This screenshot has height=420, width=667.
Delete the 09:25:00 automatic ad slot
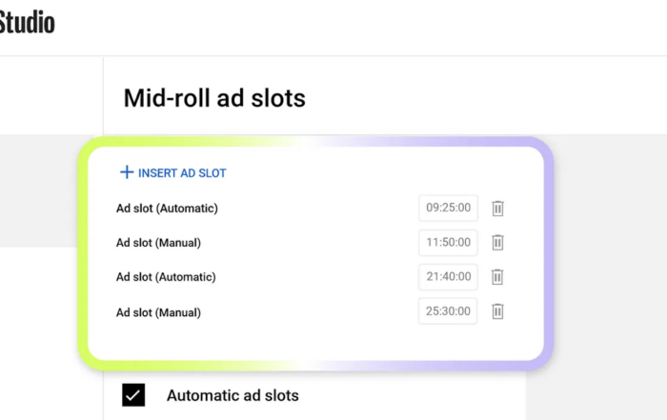click(x=497, y=209)
